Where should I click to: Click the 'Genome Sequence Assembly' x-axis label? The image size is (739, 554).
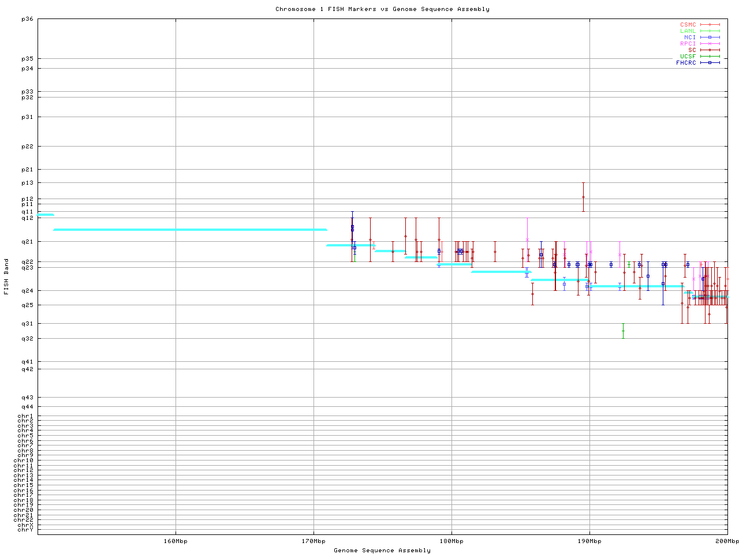point(382,551)
